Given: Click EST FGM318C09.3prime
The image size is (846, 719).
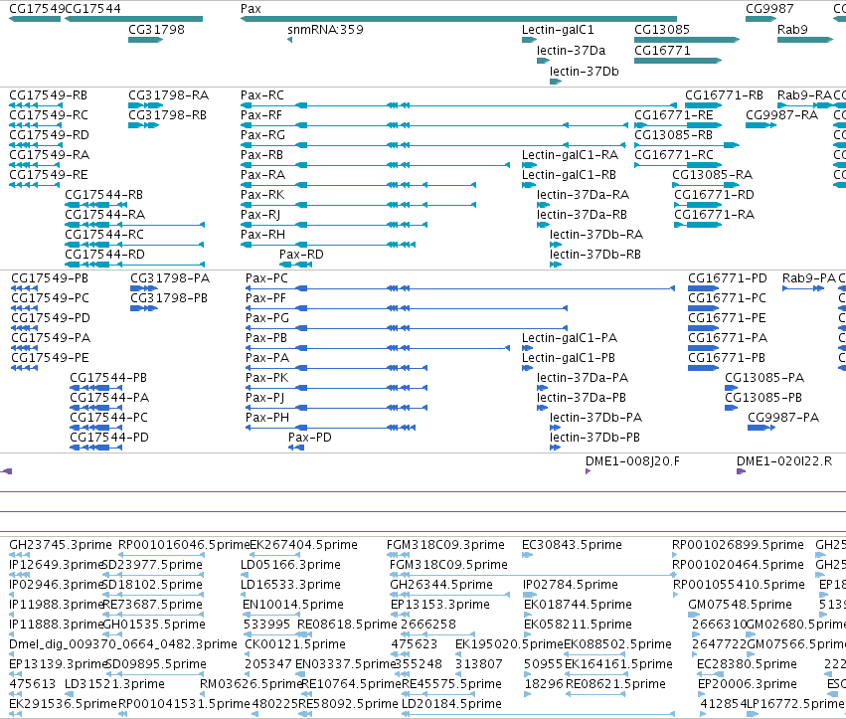Looking at the screenshot, I should pyautogui.click(x=445, y=545).
